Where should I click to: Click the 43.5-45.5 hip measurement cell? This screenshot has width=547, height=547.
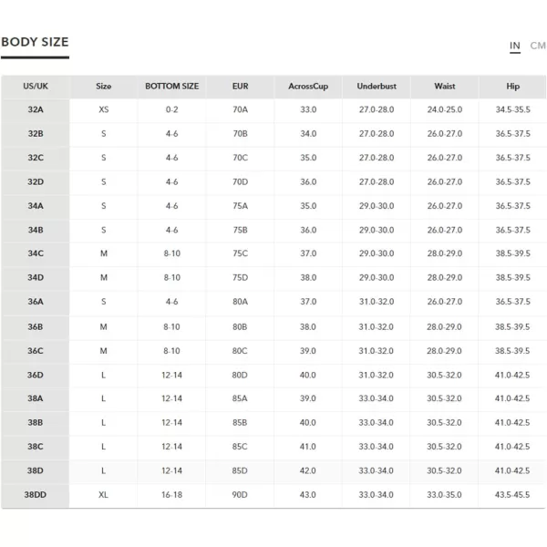pyautogui.click(x=512, y=495)
